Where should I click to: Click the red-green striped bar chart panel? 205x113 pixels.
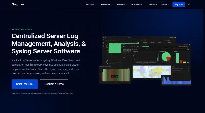click(115, 75)
